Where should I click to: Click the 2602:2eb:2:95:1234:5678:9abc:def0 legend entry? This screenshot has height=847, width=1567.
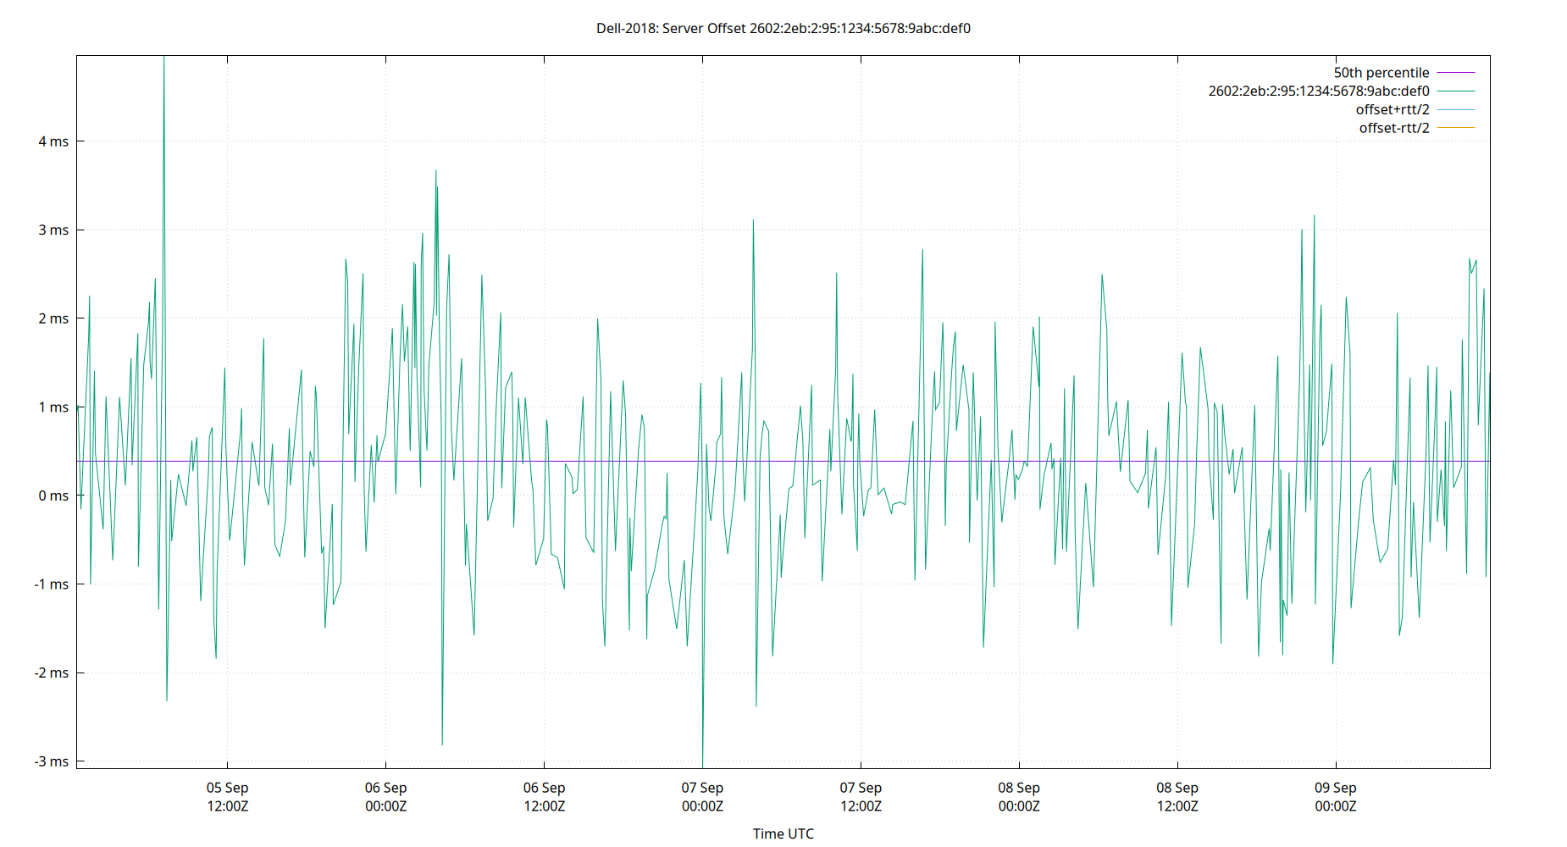point(1320,90)
